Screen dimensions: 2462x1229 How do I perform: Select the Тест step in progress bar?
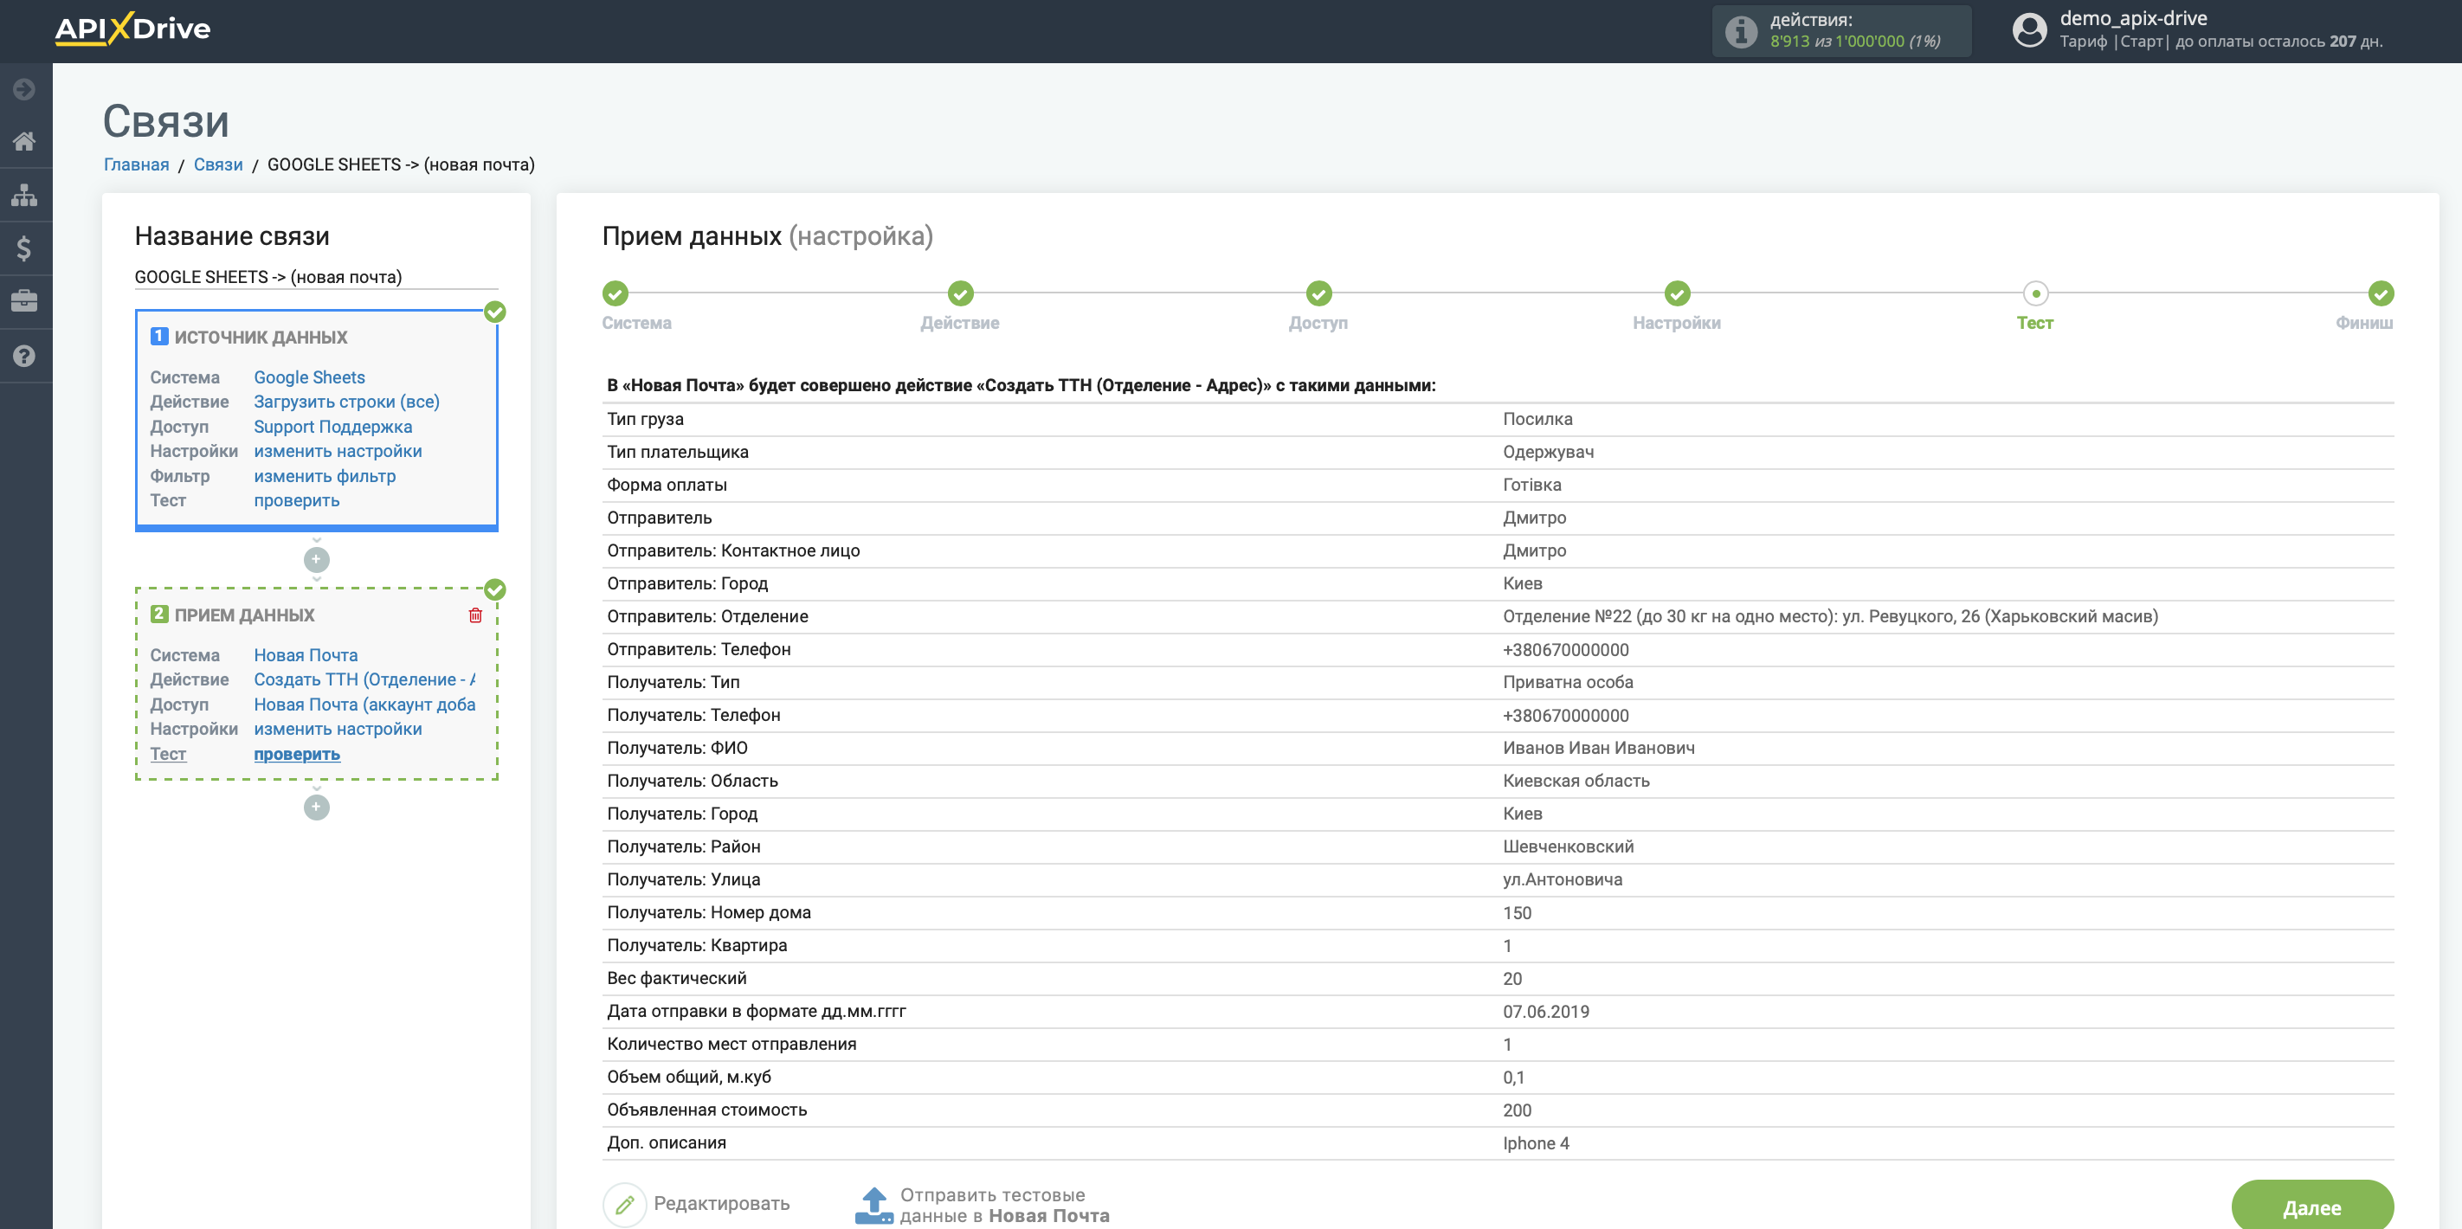[2036, 293]
